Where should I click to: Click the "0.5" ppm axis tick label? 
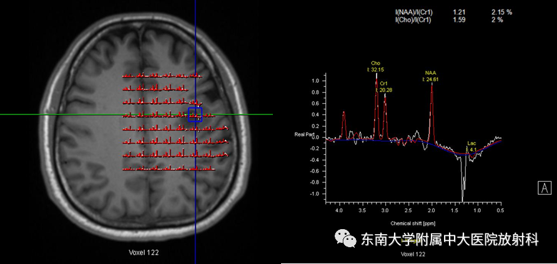tap(501, 210)
